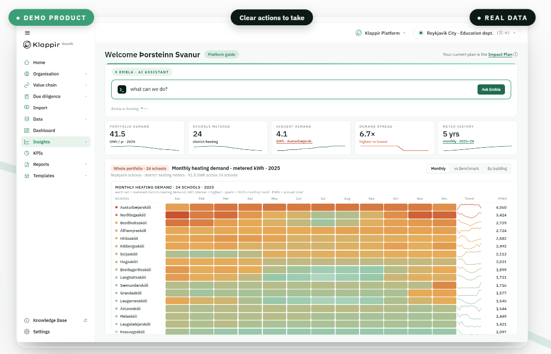Expand the Value chain chevron
Viewport: 551px width, 354px height.
[x=86, y=85]
